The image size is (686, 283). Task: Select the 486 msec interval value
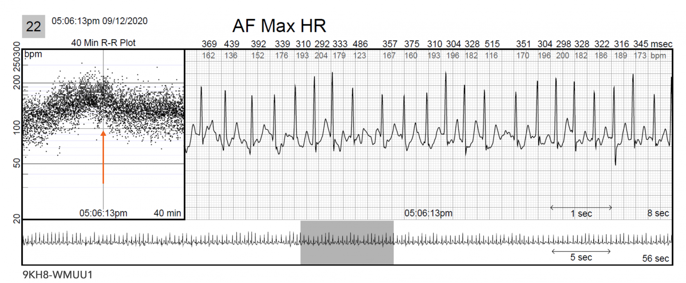[x=360, y=44]
